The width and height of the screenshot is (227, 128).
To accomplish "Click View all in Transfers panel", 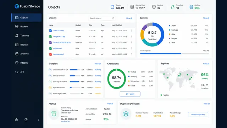I will pos(98,64).
